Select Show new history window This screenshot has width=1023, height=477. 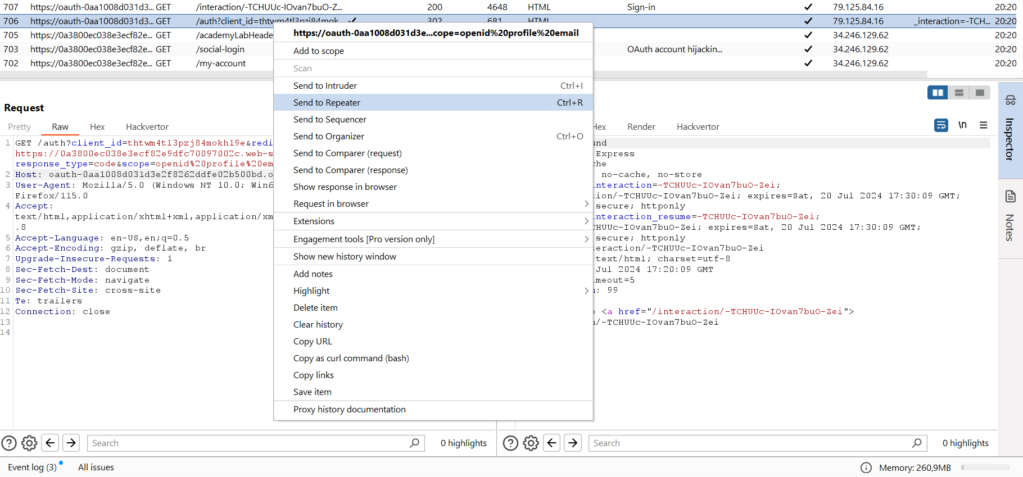pos(433,257)
